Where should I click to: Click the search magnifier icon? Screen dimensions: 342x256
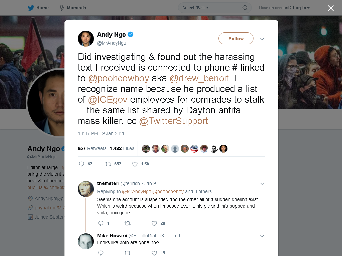pos(245,8)
